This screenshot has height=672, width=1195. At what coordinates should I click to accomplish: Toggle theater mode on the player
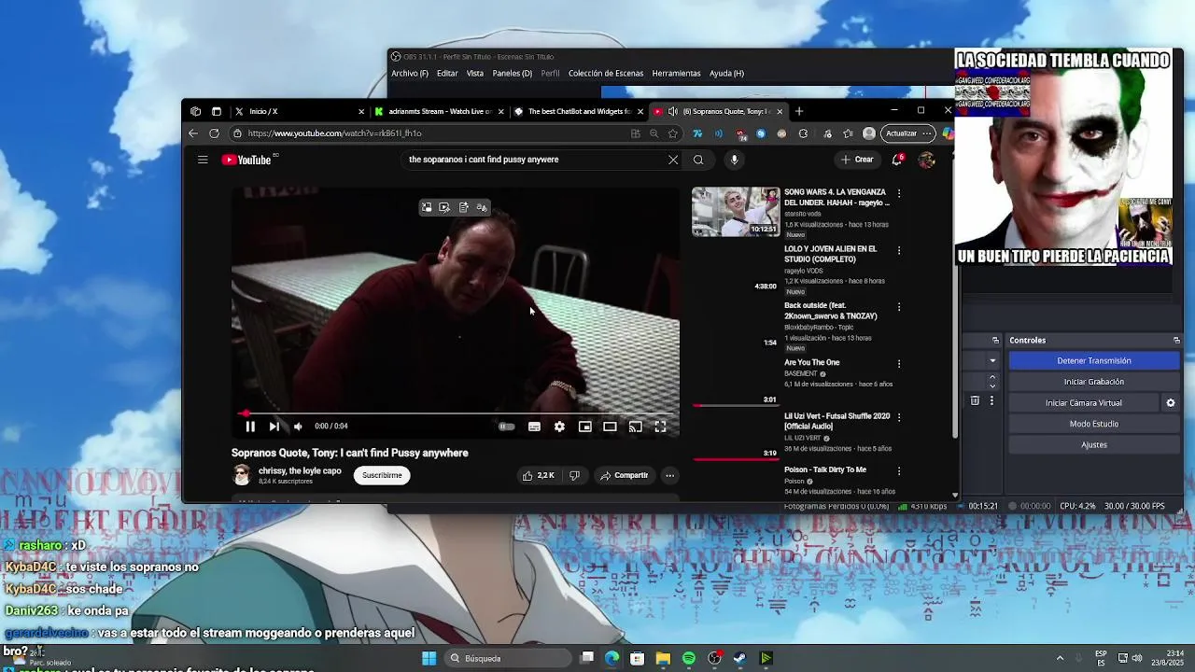pos(610,427)
